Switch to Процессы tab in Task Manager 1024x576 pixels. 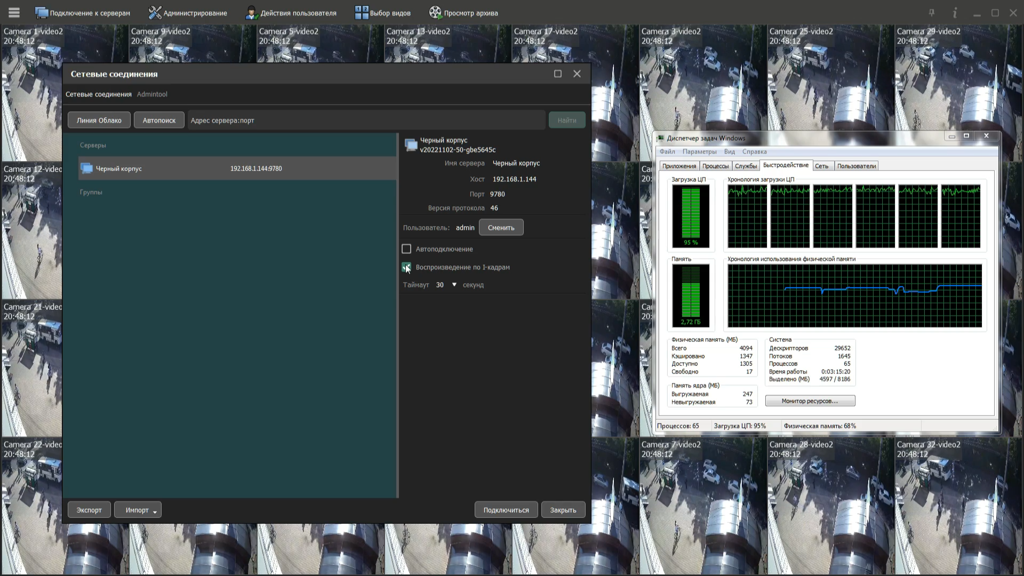click(715, 166)
